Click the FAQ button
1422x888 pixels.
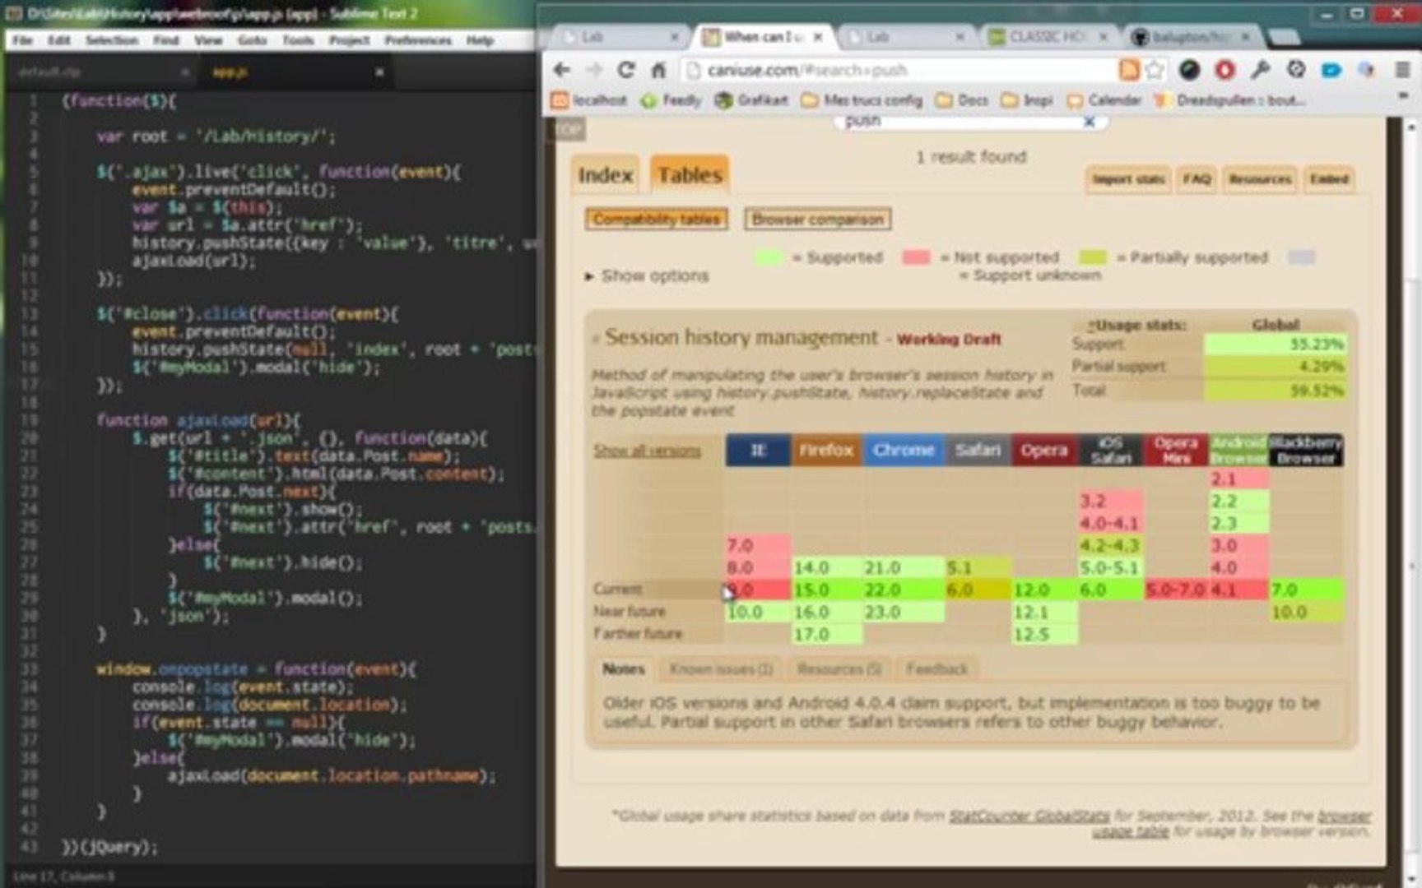pos(1197,179)
